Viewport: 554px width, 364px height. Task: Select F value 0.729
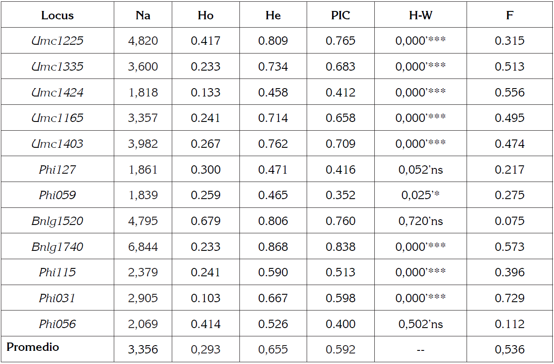(510, 298)
